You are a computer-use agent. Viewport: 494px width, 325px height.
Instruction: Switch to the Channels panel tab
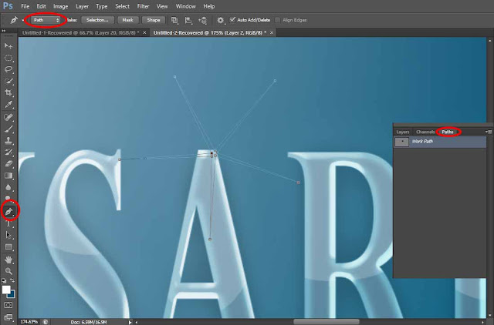point(425,132)
